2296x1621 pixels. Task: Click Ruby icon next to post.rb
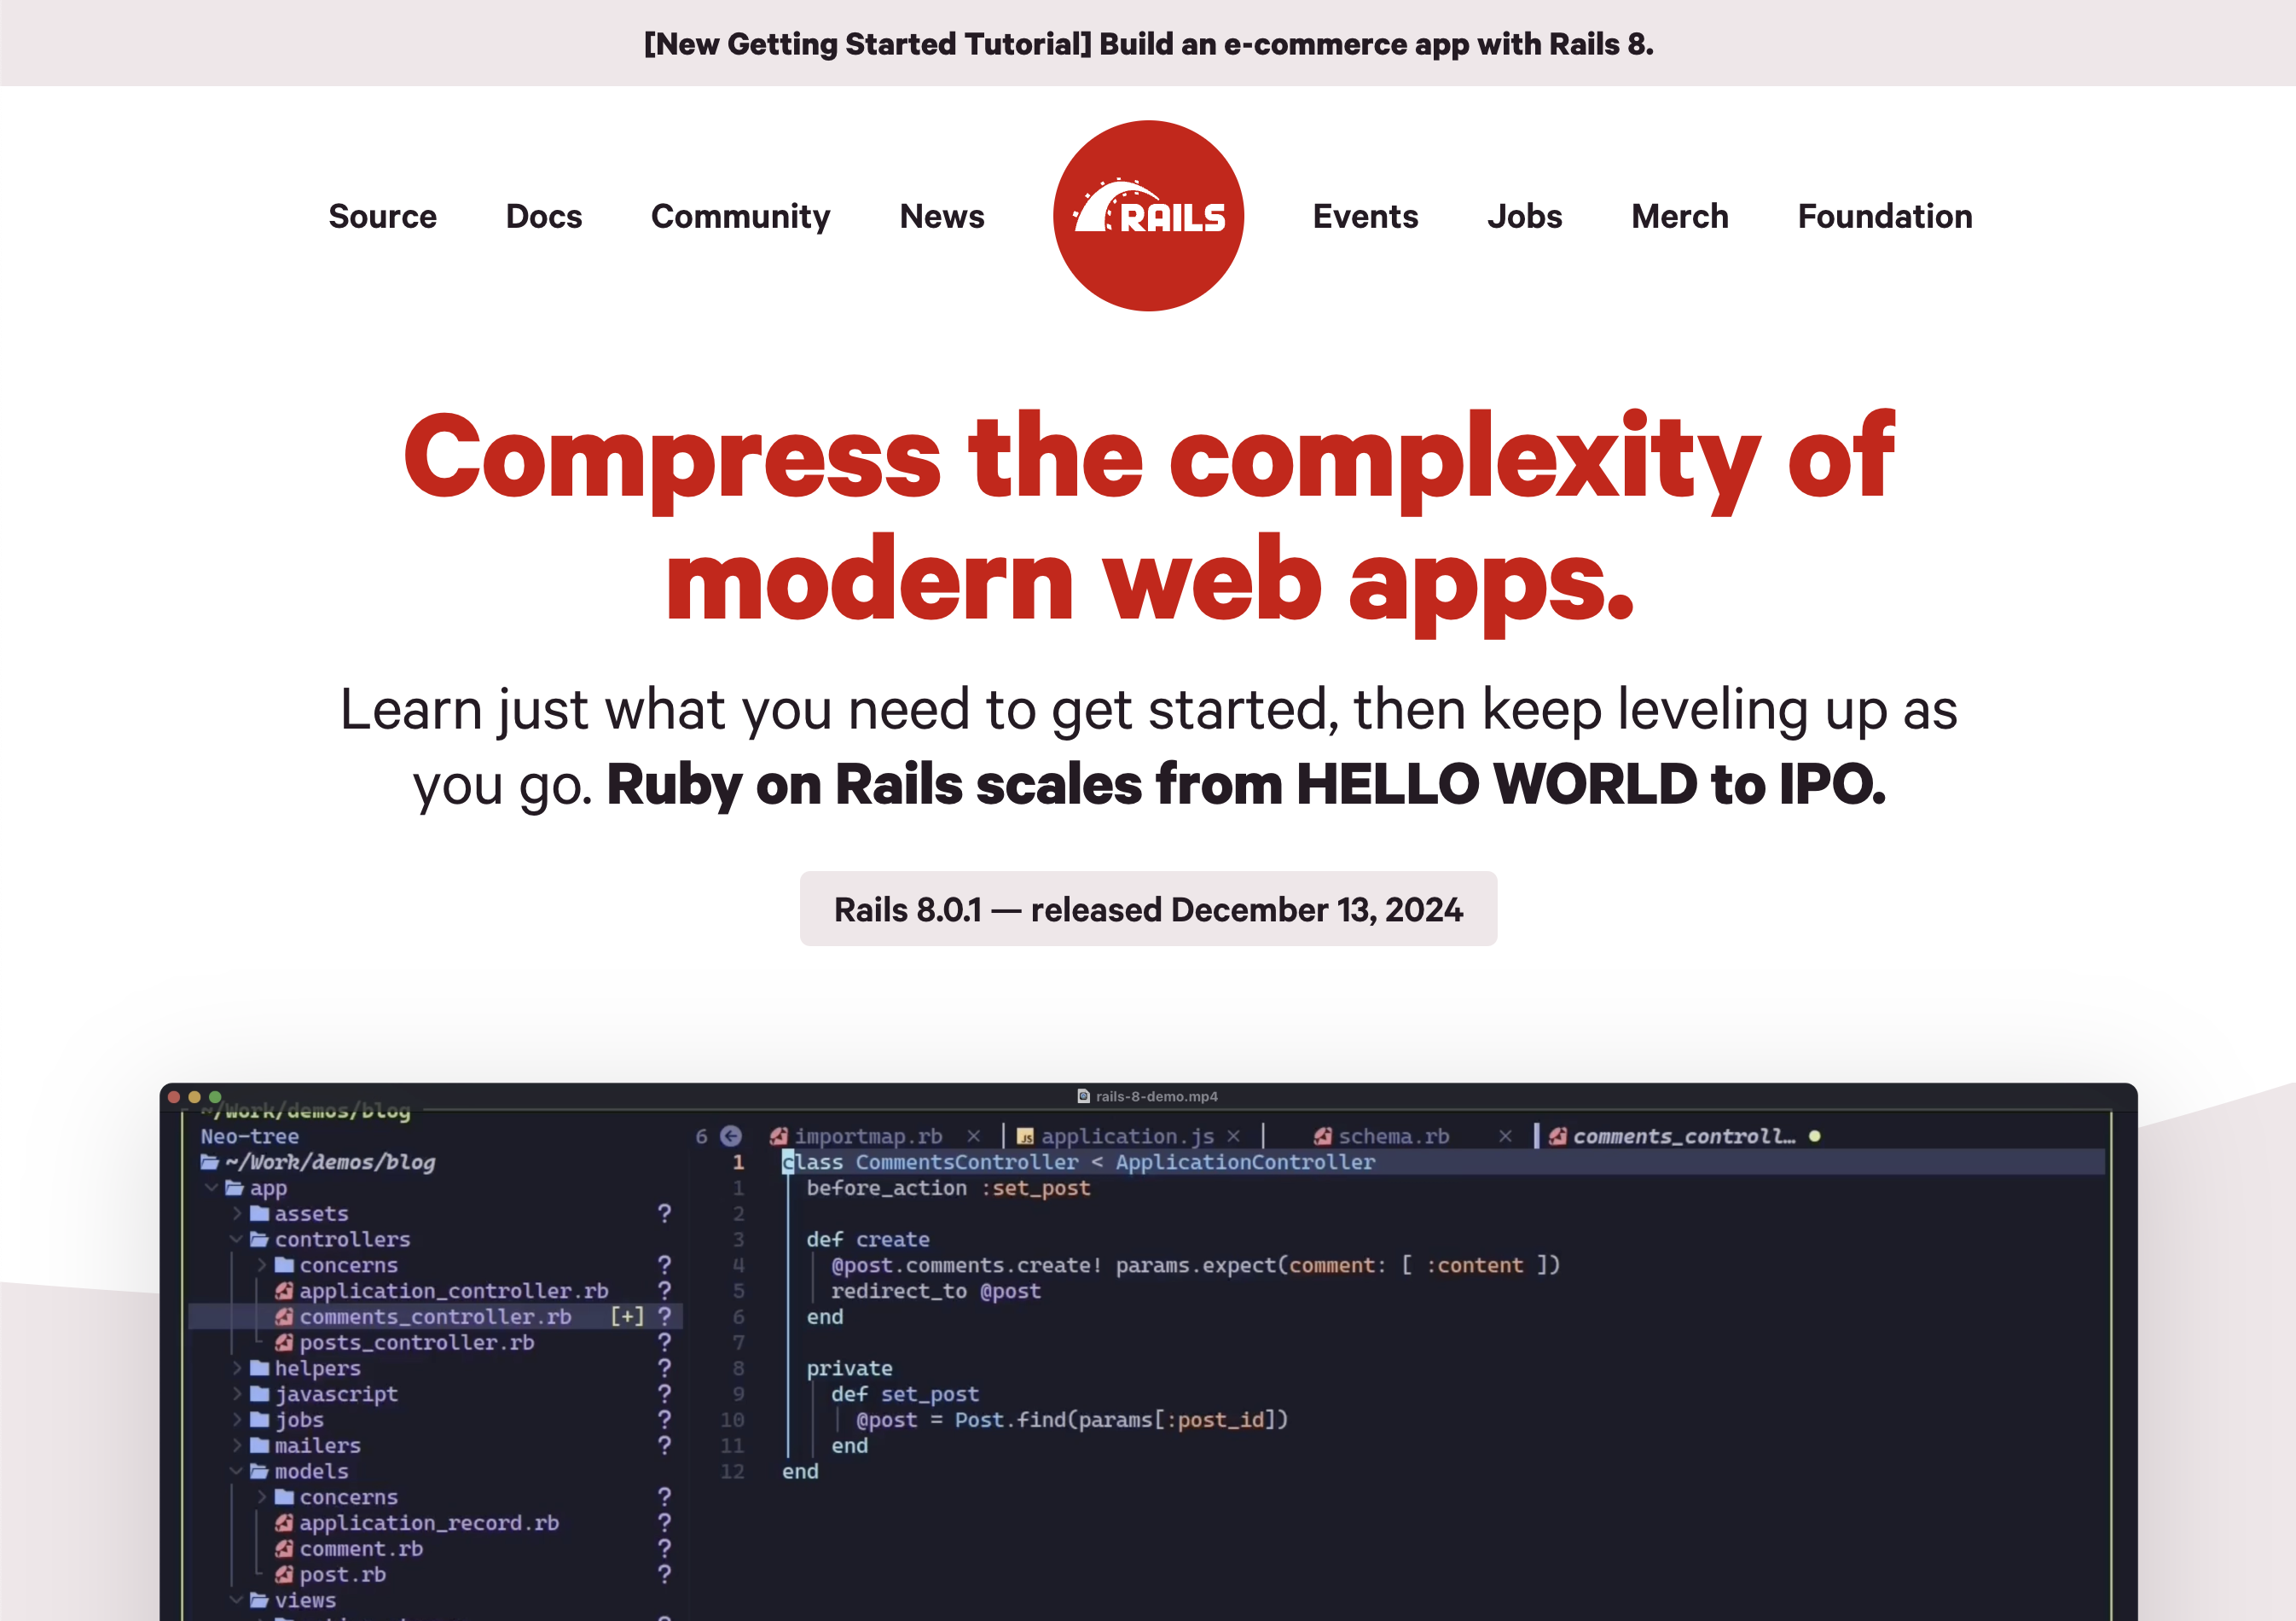pyautogui.click(x=284, y=1574)
